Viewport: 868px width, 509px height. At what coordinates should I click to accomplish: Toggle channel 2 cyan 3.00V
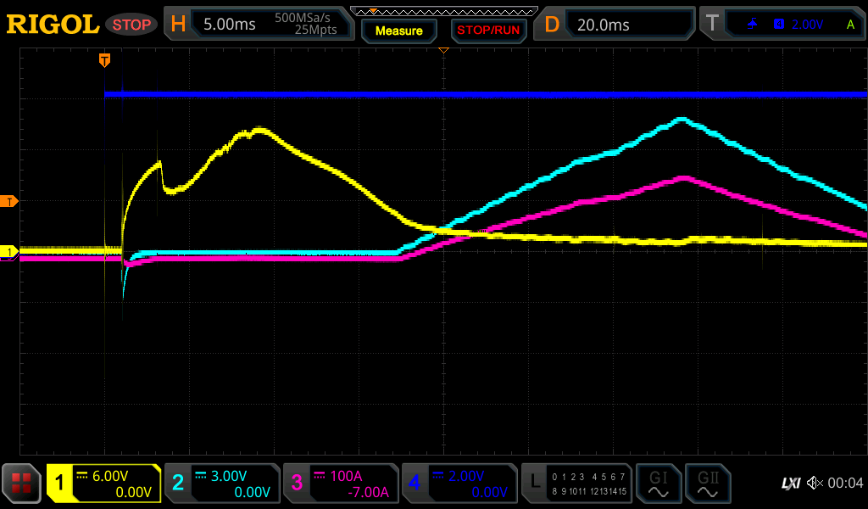[x=222, y=484]
